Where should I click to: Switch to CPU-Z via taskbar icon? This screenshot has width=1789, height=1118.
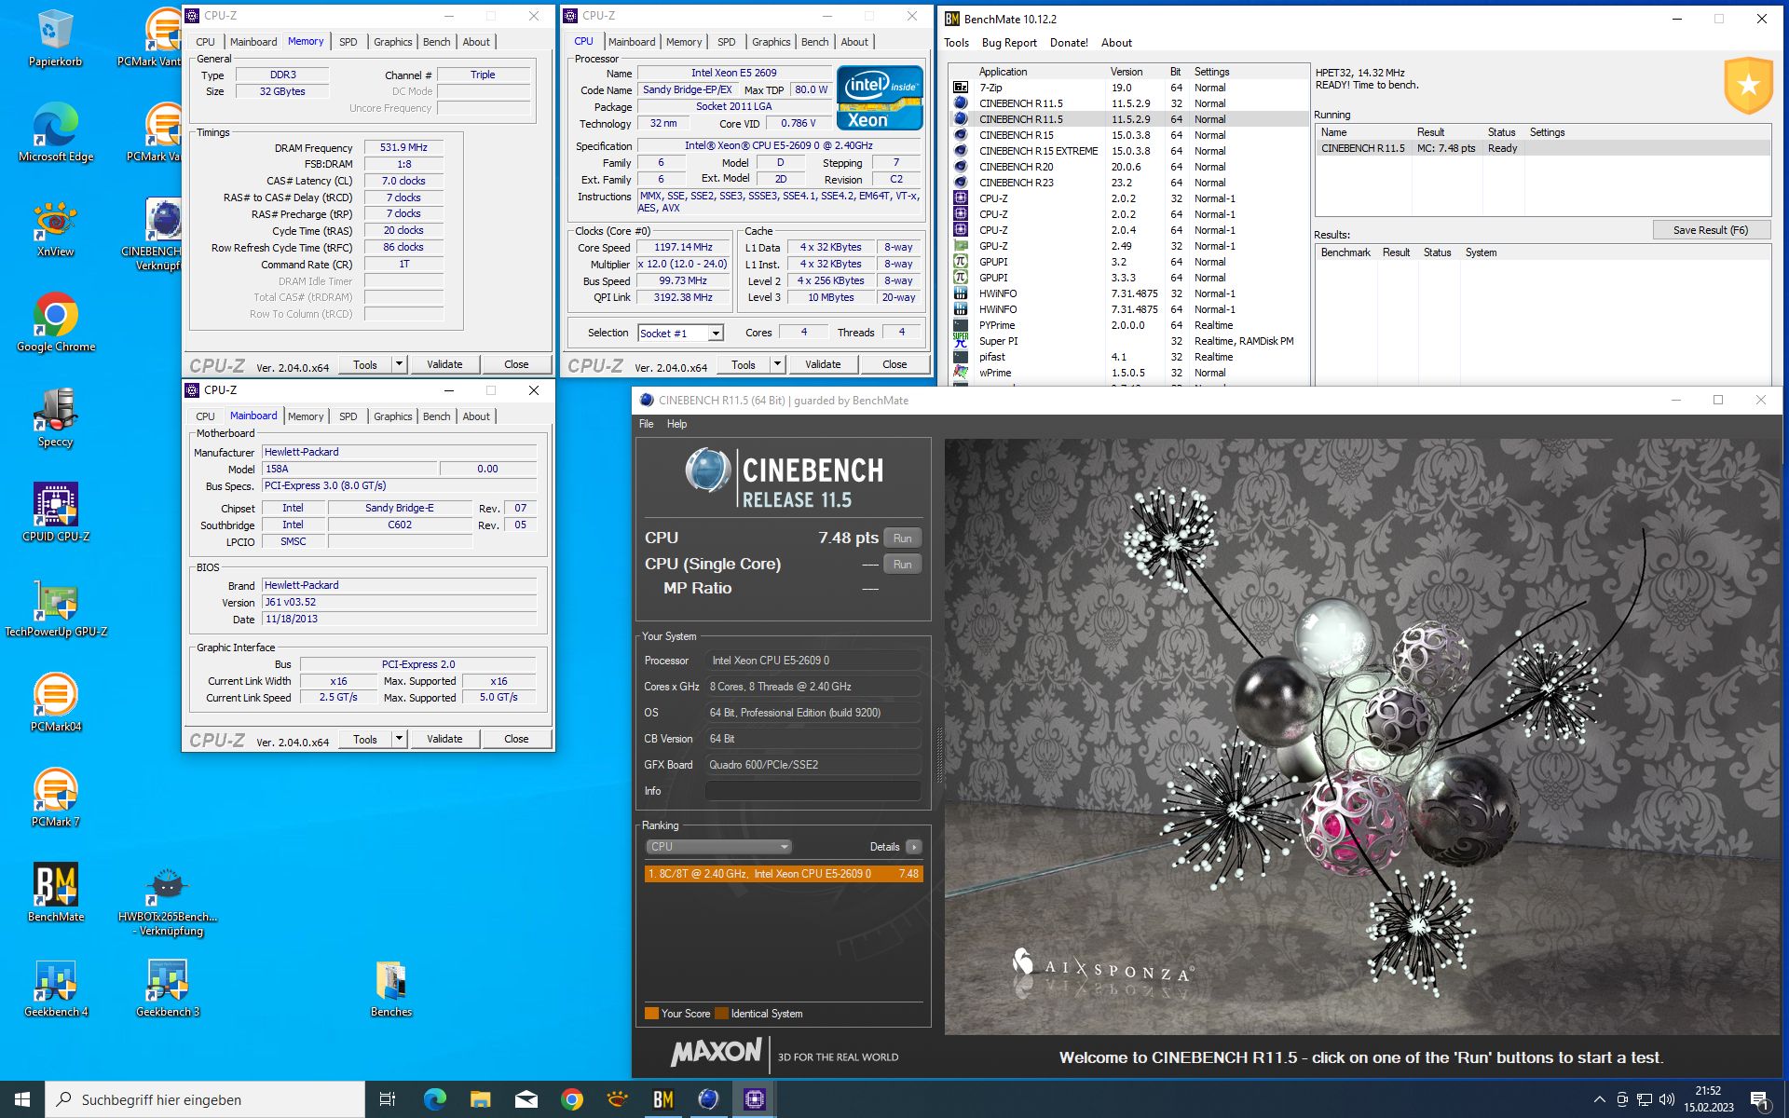pyautogui.click(x=754, y=1099)
